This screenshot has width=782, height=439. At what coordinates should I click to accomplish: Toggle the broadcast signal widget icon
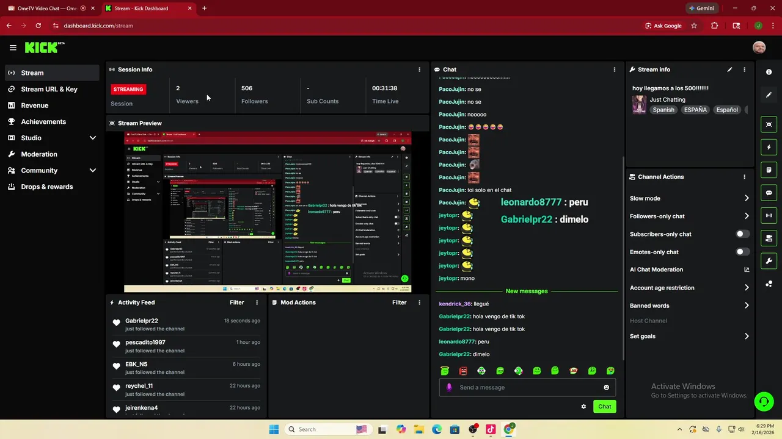769,215
